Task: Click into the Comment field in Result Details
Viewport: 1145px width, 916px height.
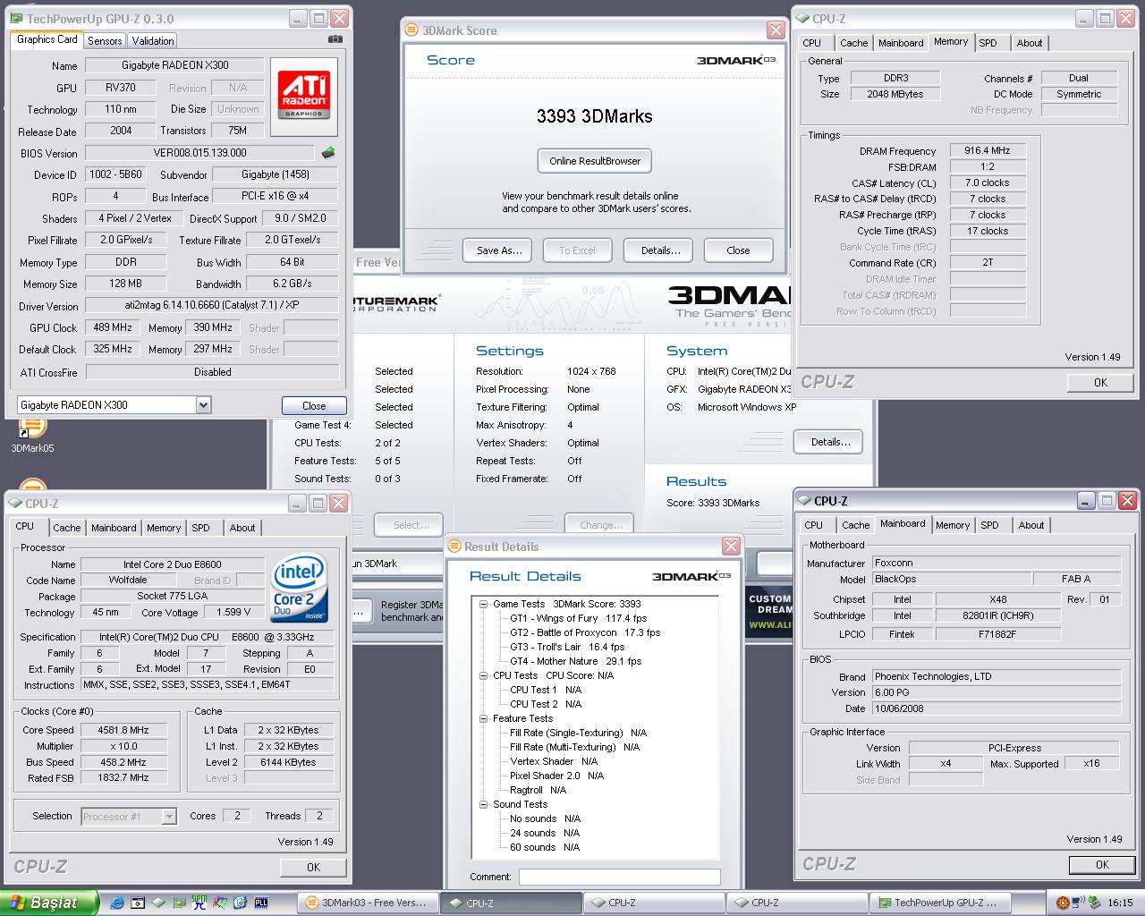Action: [x=619, y=877]
